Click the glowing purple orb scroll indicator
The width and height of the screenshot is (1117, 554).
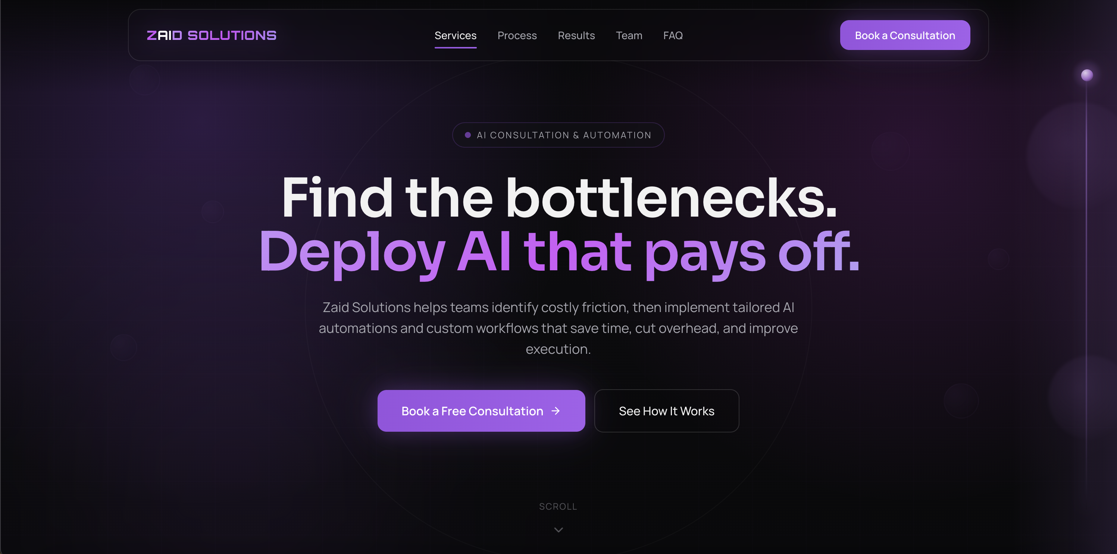point(1087,75)
